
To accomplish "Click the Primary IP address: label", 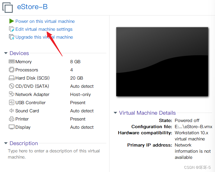I will click(149, 145).
